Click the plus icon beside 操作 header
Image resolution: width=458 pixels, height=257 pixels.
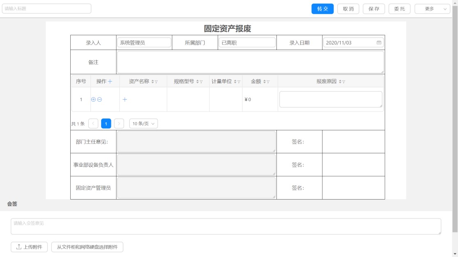[x=110, y=82]
